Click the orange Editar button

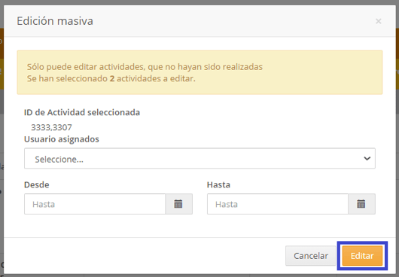pos(362,256)
